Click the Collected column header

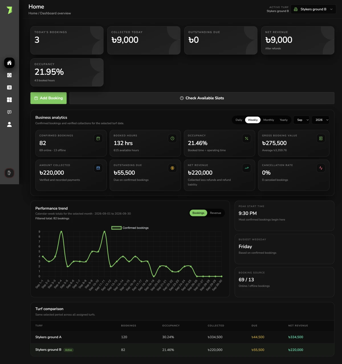click(216, 326)
